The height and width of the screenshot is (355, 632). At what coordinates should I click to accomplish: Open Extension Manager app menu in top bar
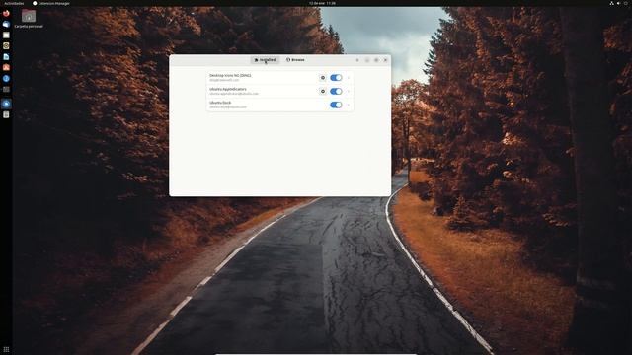click(x=51, y=3)
